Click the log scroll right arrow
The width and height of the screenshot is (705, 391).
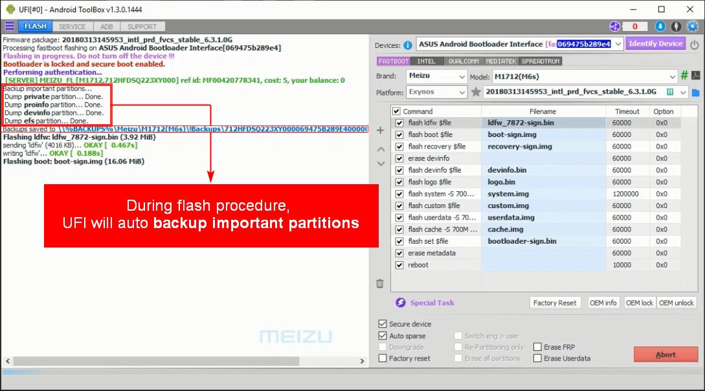pos(362,361)
